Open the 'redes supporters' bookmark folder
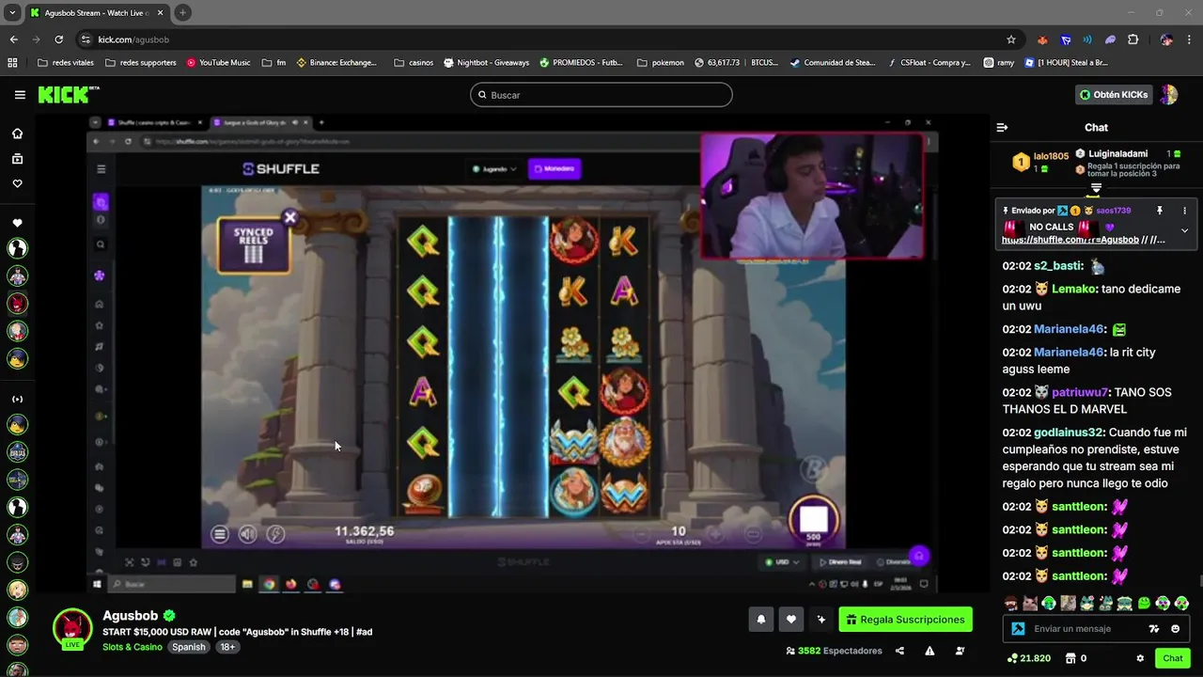Screen dimensions: 1203x677 (140, 63)
